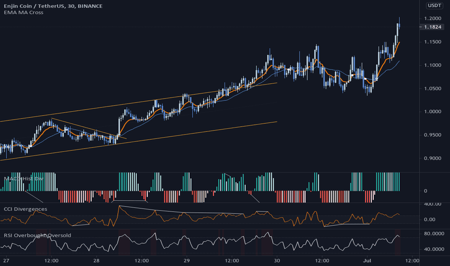This screenshot has height=266, width=450.
Task: Click the 400.00 CCI scale label
Action: (x=433, y=204)
